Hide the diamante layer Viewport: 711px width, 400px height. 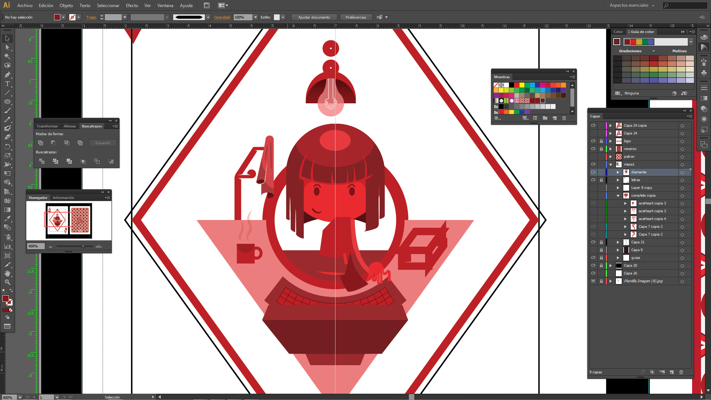593,172
